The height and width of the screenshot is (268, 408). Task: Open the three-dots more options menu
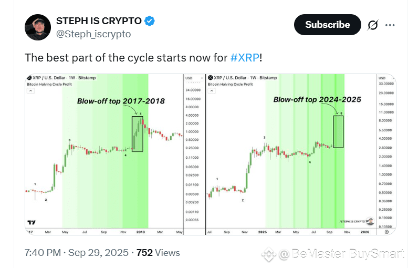pyautogui.click(x=390, y=25)
